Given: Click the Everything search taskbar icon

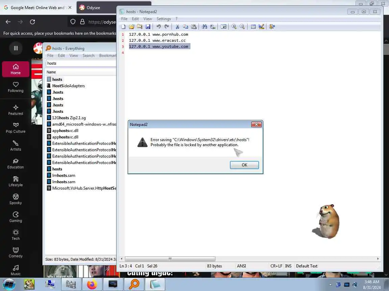Looking at the screenshot, I should 134,284.
